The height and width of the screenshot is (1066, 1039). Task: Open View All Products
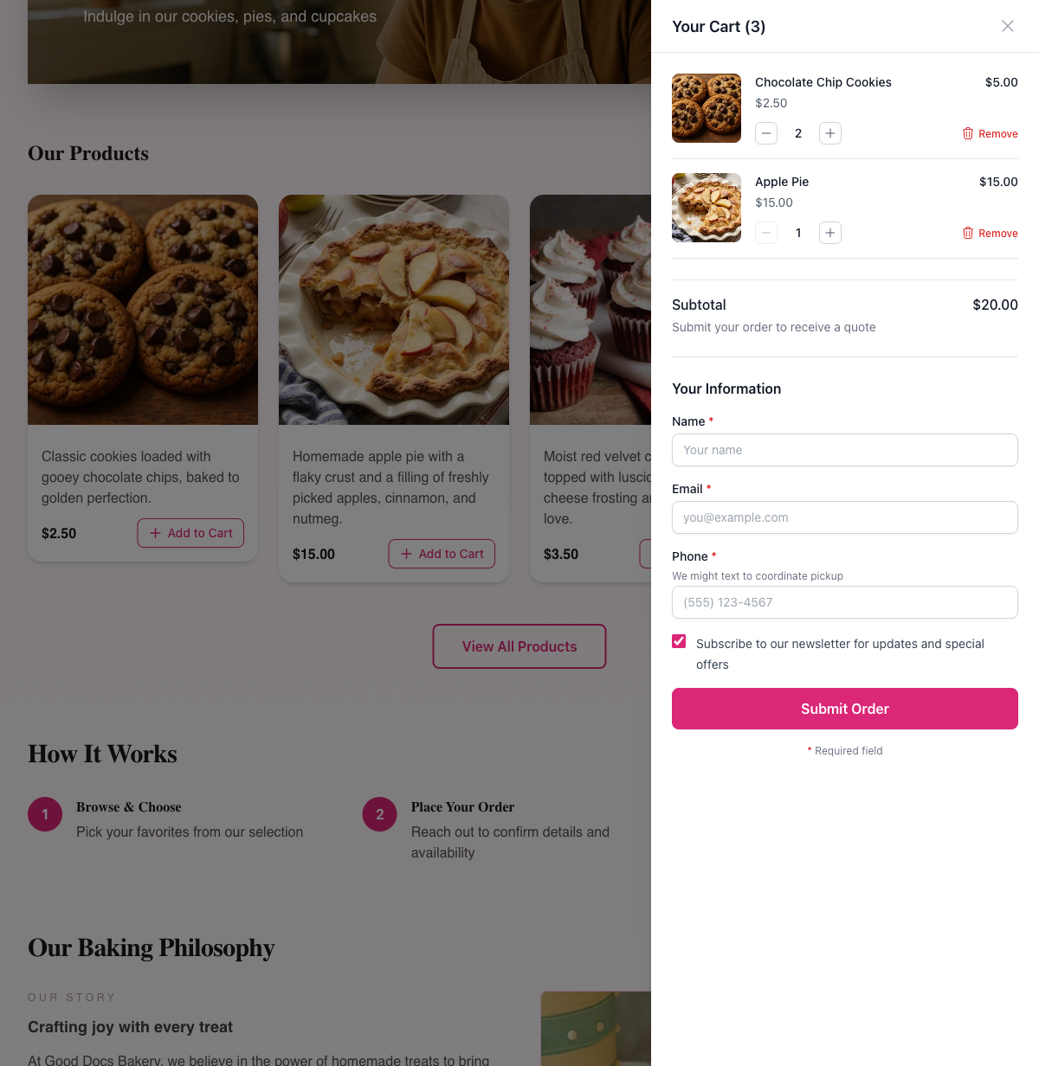coord(519,646)
